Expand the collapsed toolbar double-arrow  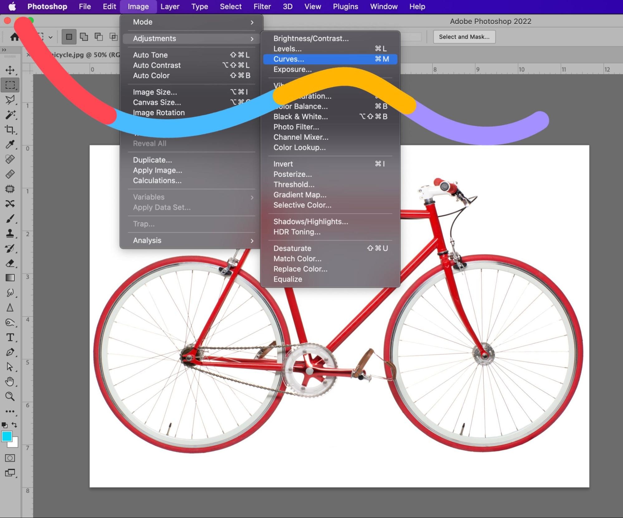coord(4,50)
